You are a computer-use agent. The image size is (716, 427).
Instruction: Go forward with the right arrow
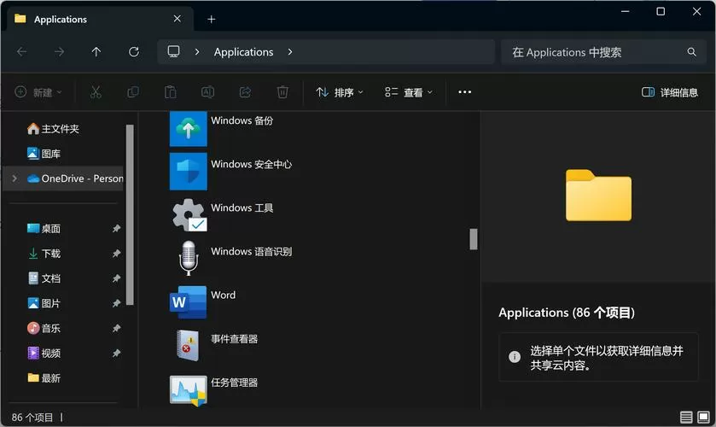coord(59,51)
